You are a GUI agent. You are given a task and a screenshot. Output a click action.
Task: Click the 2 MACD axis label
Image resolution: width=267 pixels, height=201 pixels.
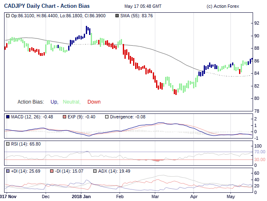click(x=255, y=119)
